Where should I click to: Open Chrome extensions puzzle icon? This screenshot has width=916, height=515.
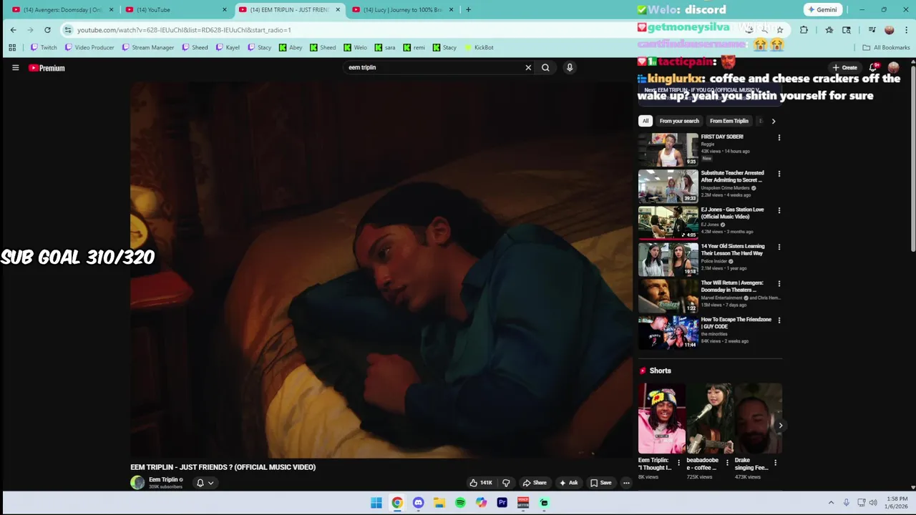click(804, 30)
